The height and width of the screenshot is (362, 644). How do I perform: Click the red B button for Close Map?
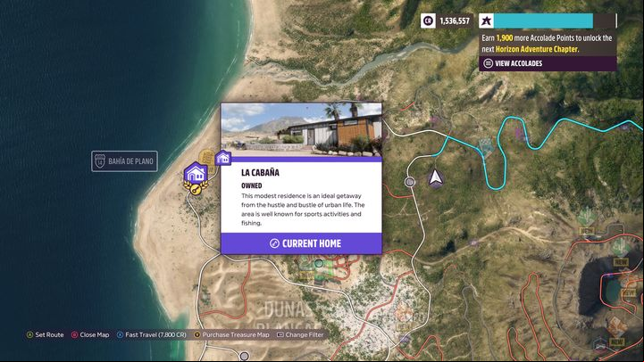pos(74,335)
